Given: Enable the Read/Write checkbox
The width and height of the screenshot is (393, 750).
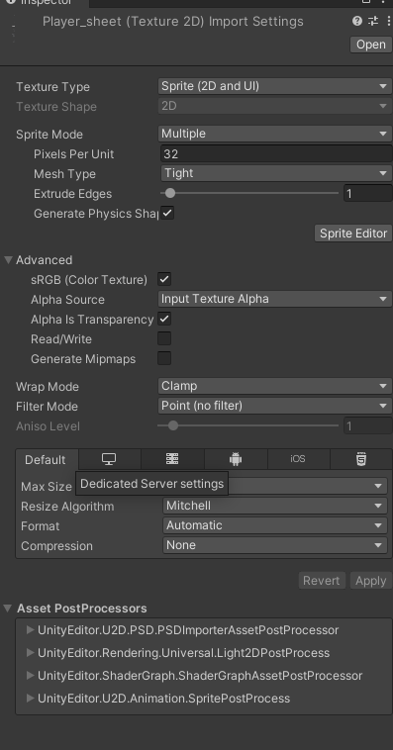Looking at the screenshot, I should [x=164, y=338].
